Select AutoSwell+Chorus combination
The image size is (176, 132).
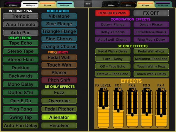click(113, 40)
